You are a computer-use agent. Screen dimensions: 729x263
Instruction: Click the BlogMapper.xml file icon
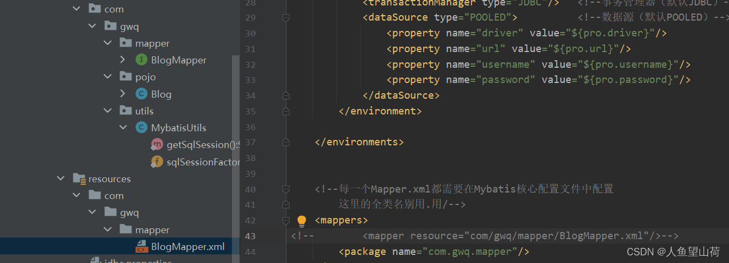click(141, 246)
